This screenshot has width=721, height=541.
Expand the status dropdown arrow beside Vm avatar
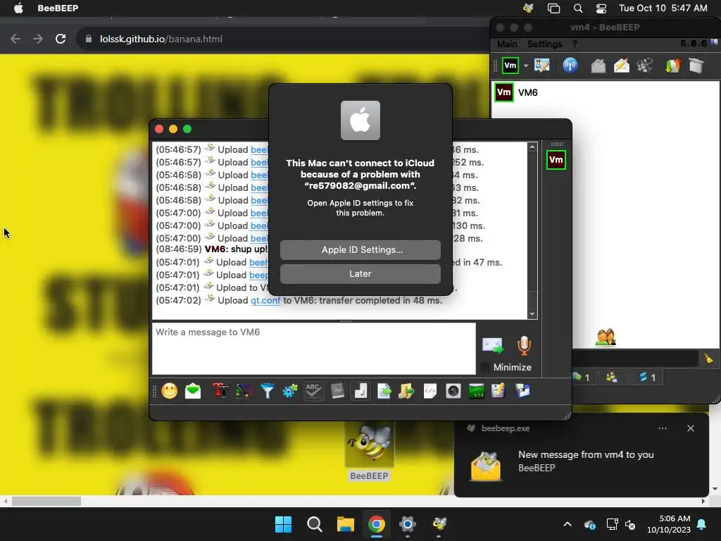(526, 66)
